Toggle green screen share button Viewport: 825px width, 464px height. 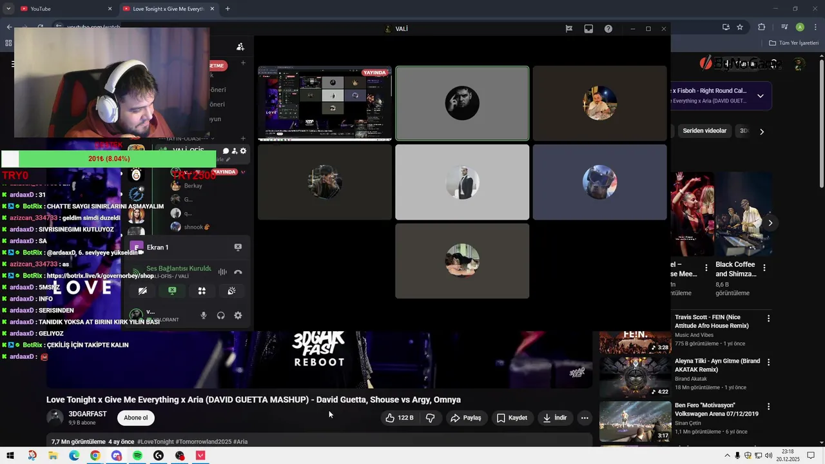(x=172, y=291)
